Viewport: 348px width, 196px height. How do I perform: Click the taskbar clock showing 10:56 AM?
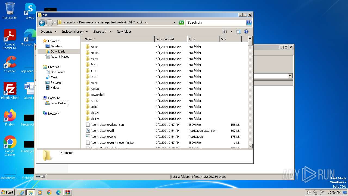334,192
